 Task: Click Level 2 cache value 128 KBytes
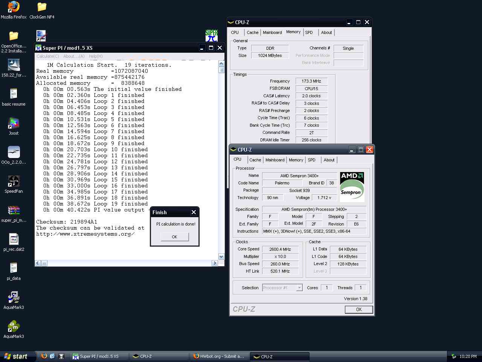coord(348,264)
